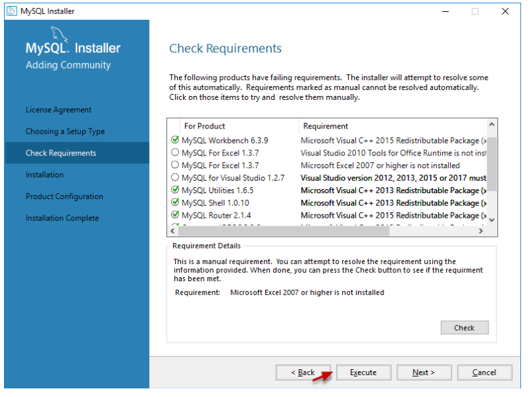Open the Product Configuration step
The height and width of the screenshot is (397, 531).
tap(64, 197)
